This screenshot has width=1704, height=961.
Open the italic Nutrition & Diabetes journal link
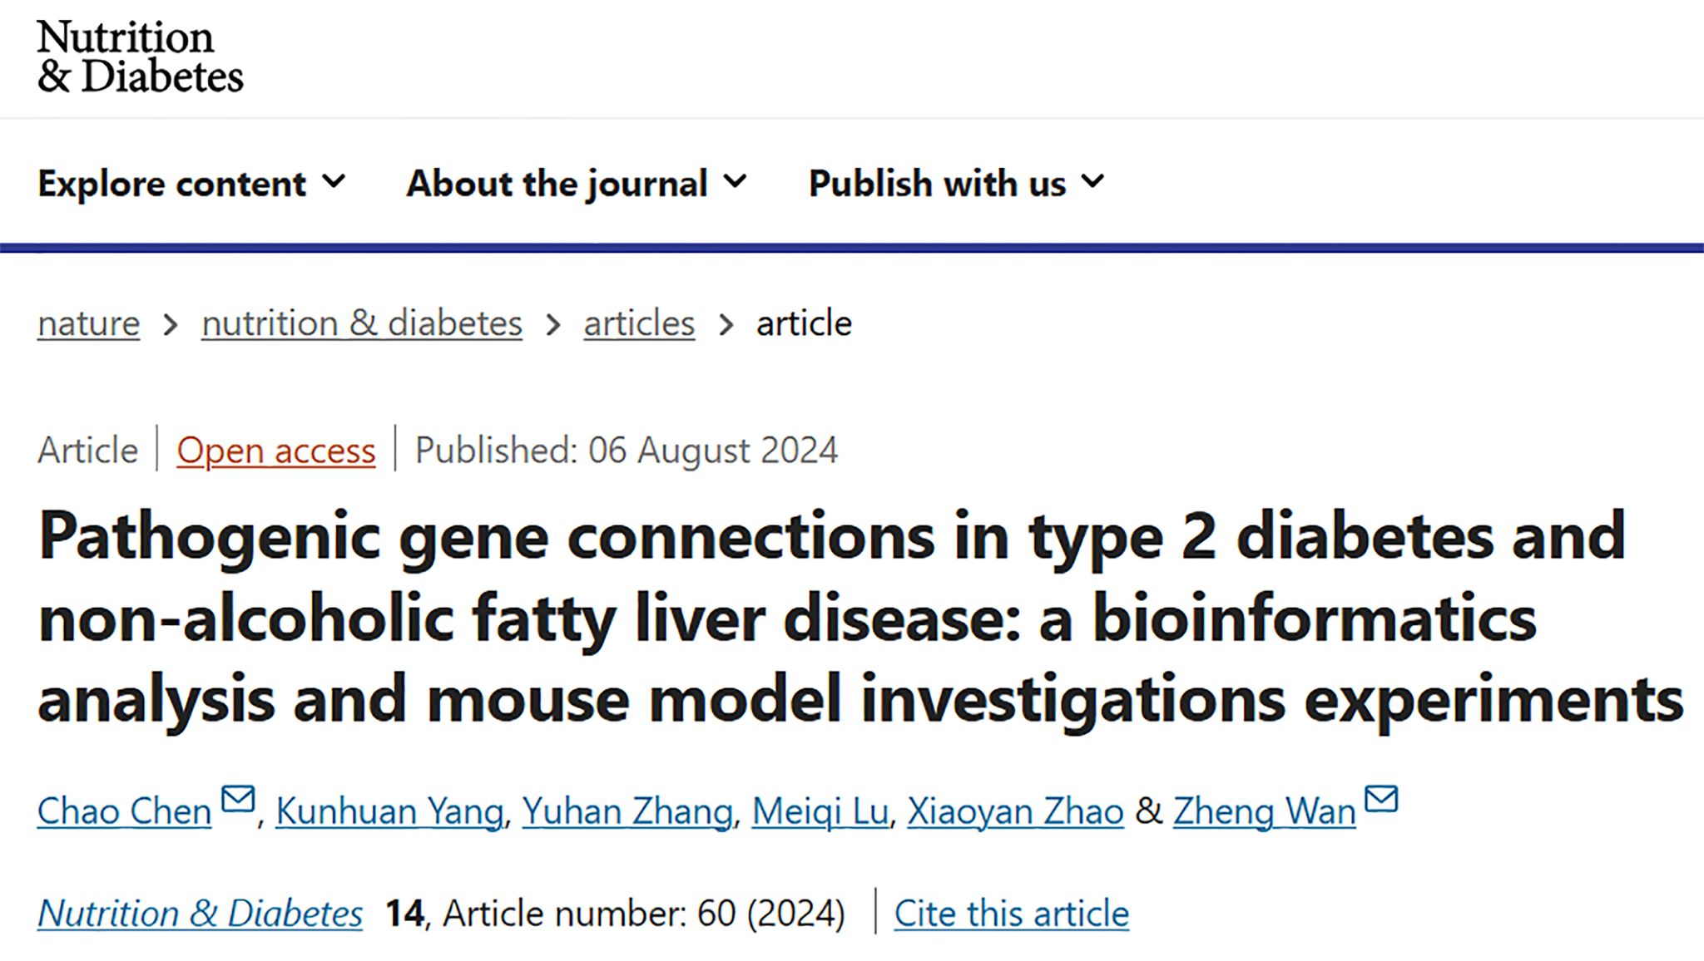pyautogui.click(x=200, y=914)
